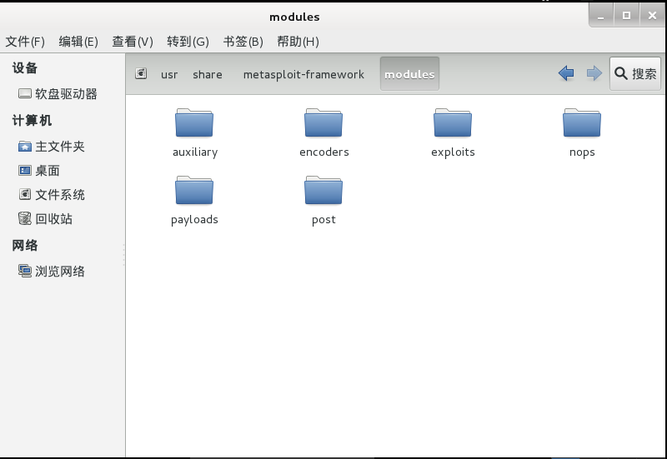Go back with the blue left arrow
Screen dimensions: 667x459
click(x=566, y=73)
